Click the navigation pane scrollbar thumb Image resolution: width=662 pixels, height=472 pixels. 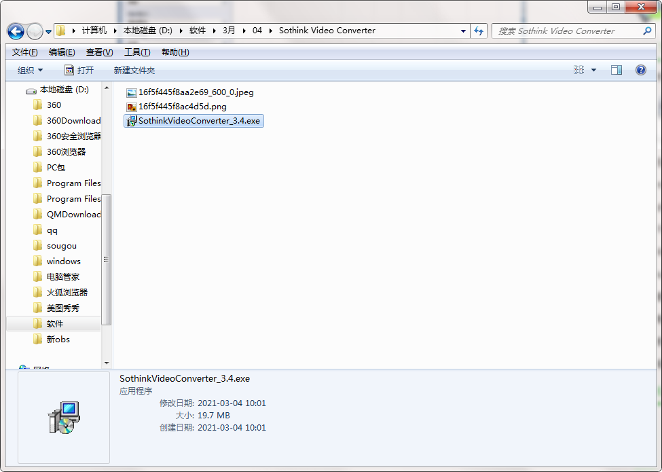107,259
